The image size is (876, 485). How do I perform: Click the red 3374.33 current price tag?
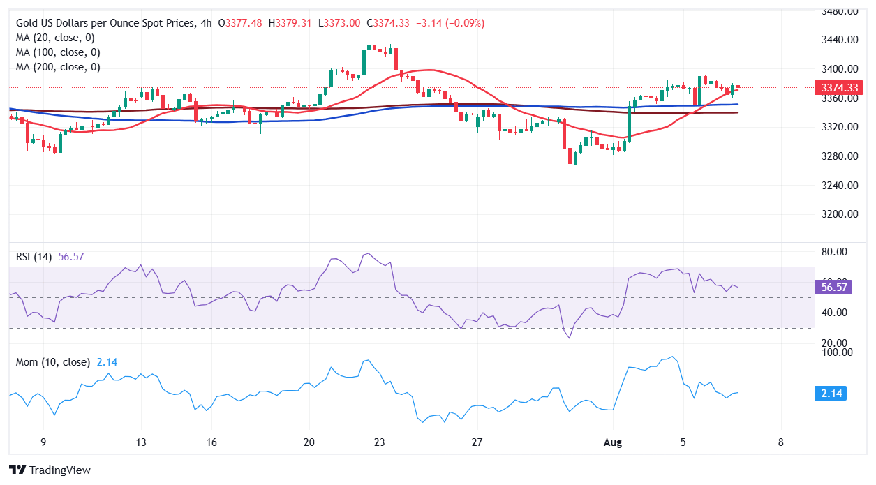(x=839, y=88)
